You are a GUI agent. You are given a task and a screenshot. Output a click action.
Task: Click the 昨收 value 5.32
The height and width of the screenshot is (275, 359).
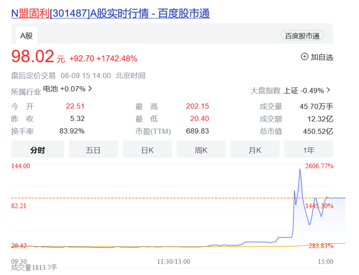(77, 118)
